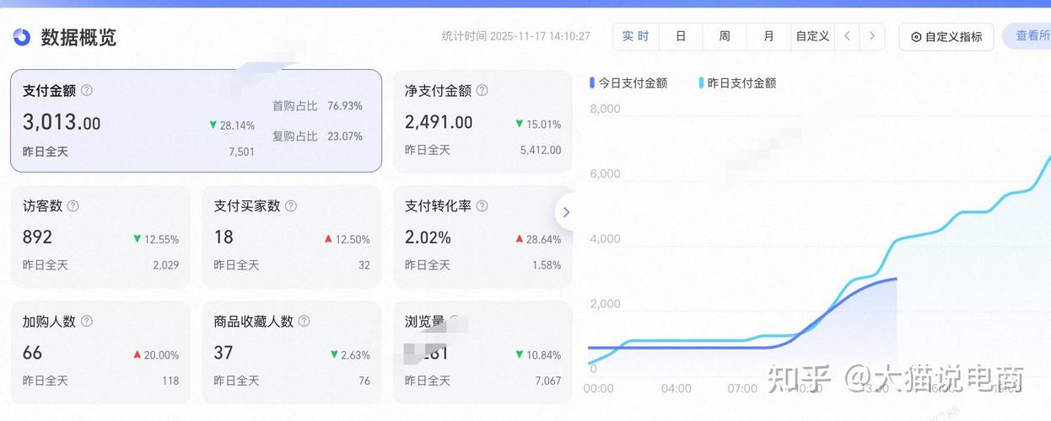This screenshot has height=421, width=1051.
Task: Click the 统计时间 2025-11-17 timestamp
Action: pyautogui.click(x=515, y=36)
